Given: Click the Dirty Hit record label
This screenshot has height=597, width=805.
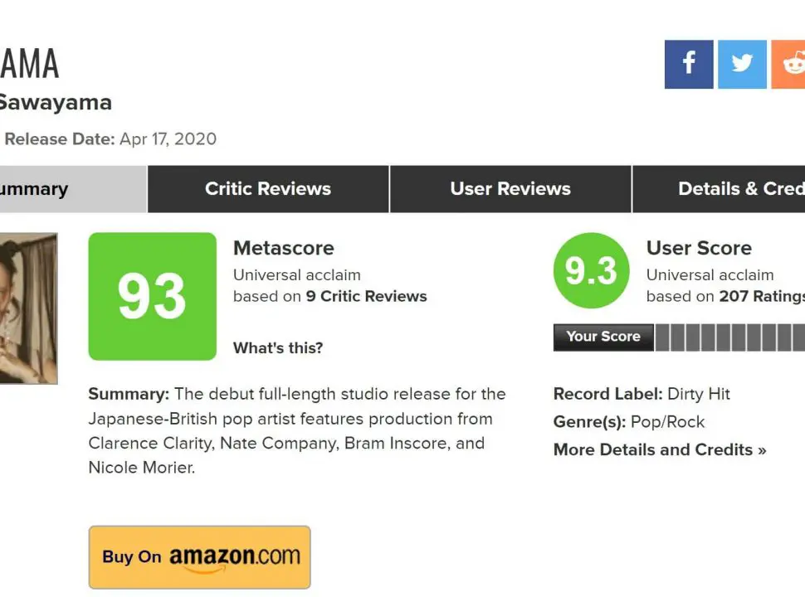Looking at the screenshot, I should point(699,394).
